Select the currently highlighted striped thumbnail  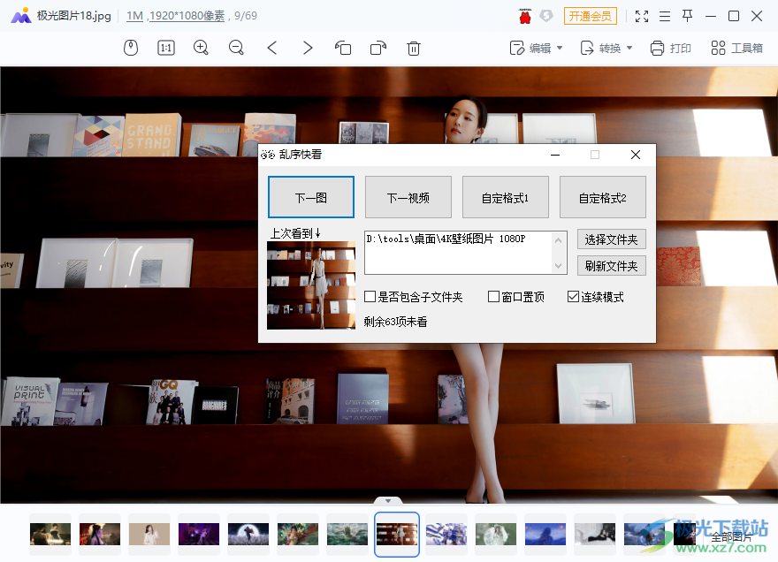396,534
